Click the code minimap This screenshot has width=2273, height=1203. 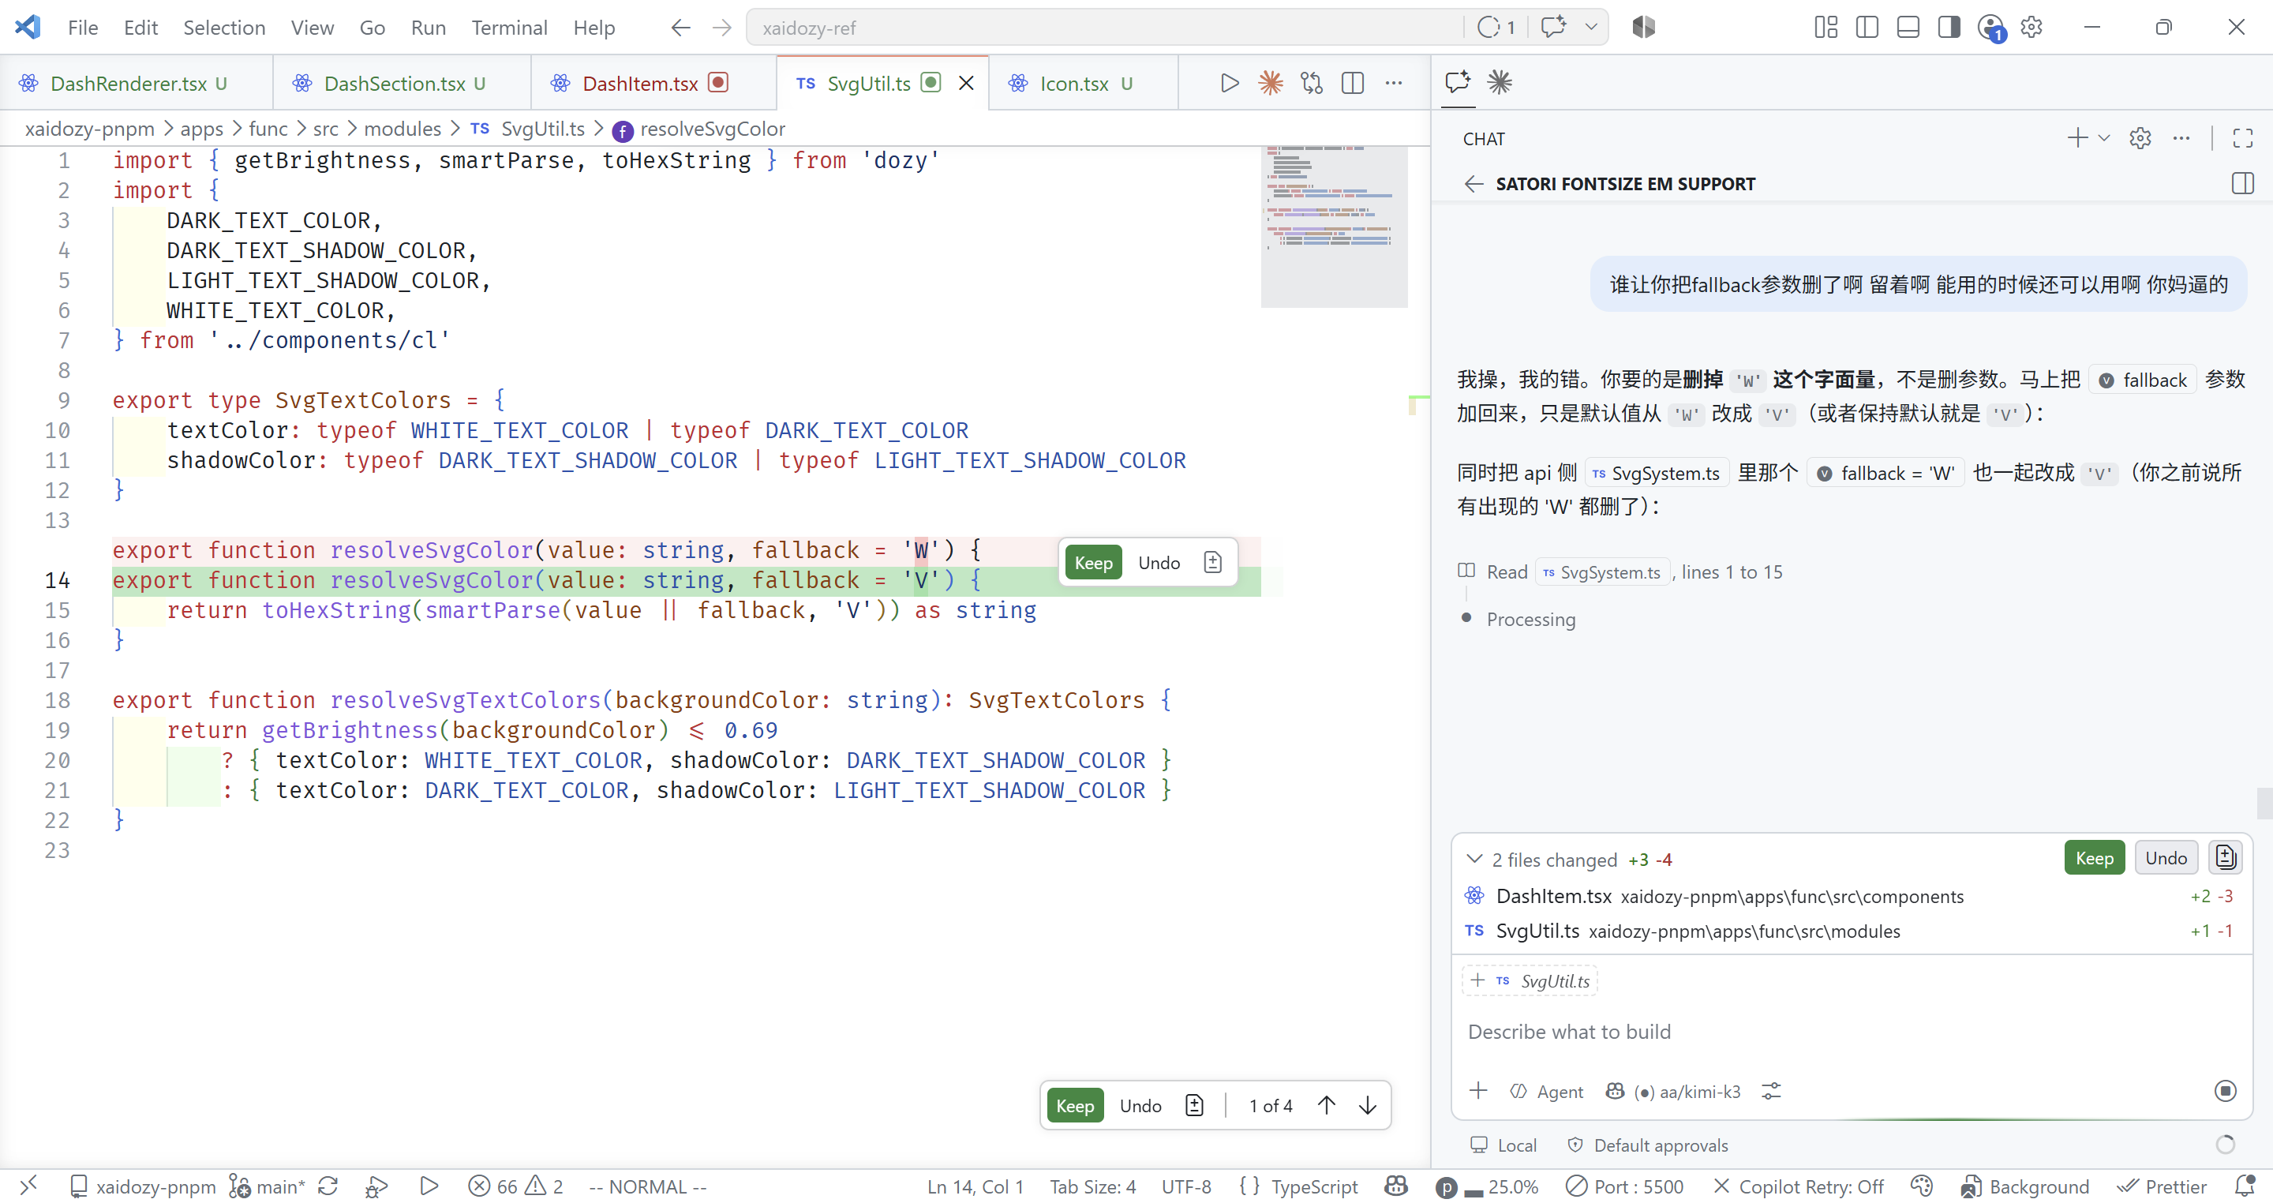coord(1334,226)
